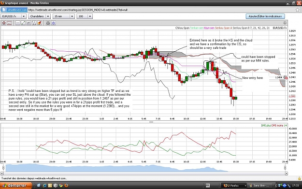Click the Show Desktop quick launch icon
Screen dimensions: 302x189
(x=39, y=185)
